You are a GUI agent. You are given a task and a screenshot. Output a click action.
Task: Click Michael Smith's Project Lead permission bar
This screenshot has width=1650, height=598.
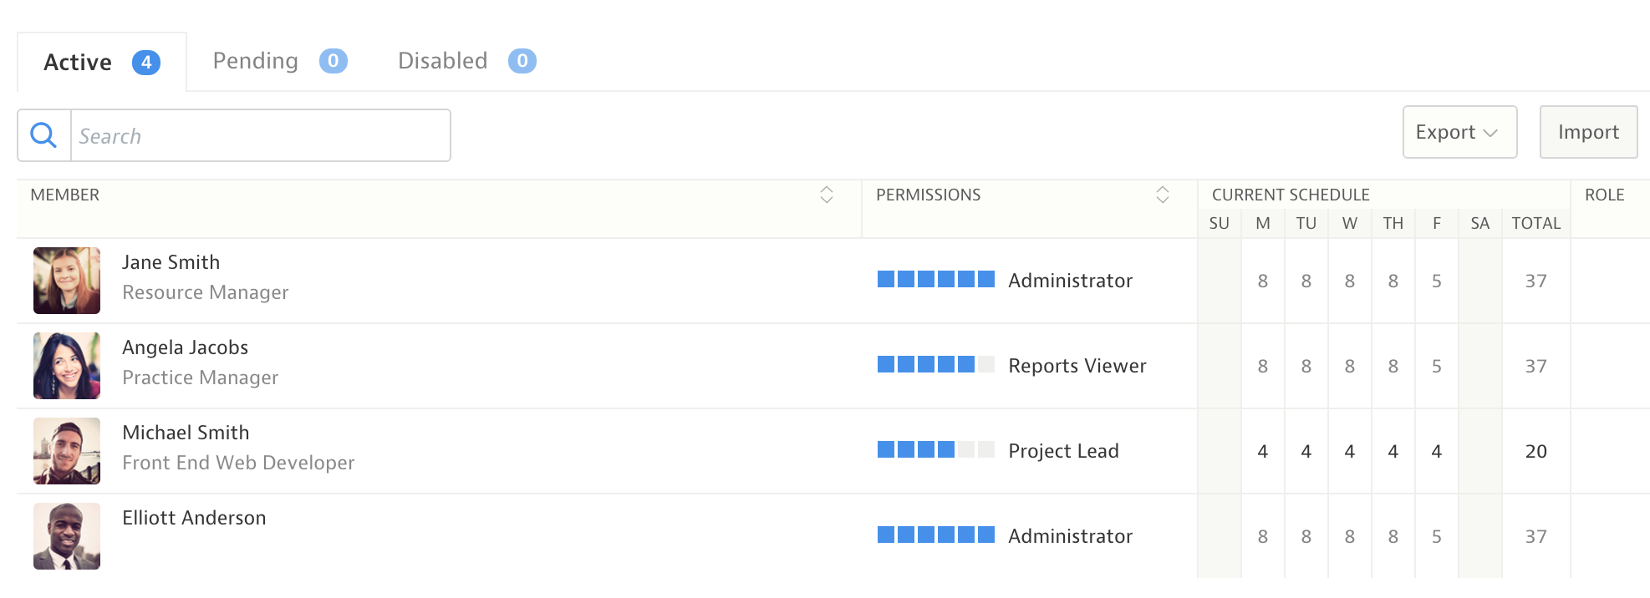[x=935, y=449]
